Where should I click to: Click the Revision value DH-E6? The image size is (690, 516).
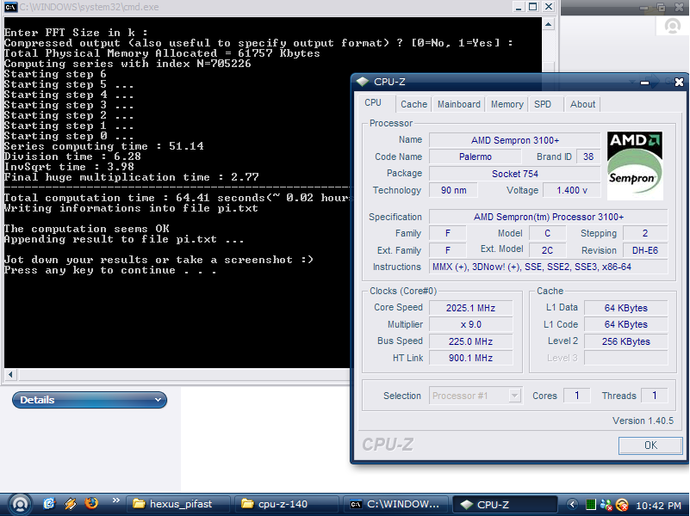pyautogui.click(x=645, y=250)
